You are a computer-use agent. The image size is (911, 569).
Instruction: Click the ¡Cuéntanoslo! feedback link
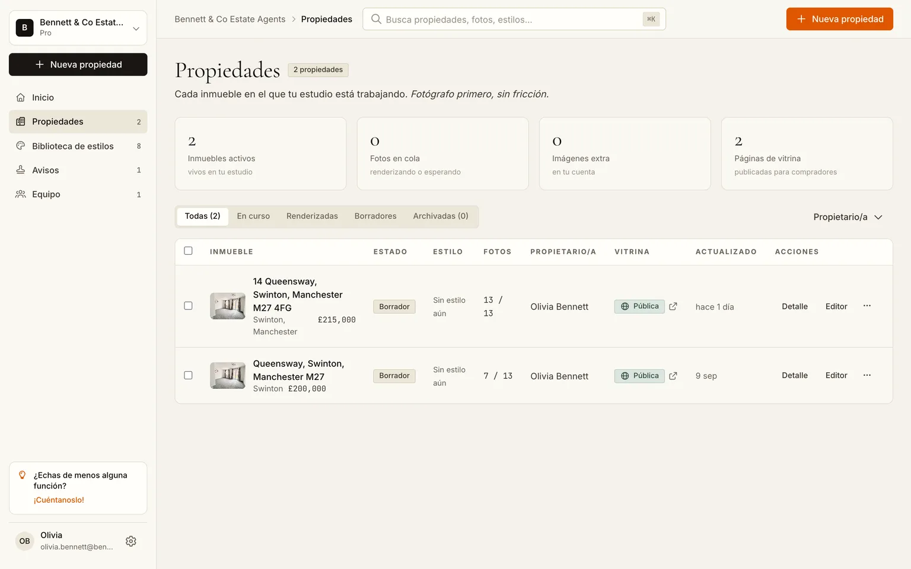click(x=59, y=500)
